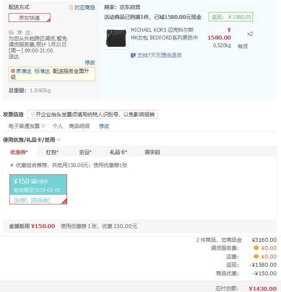Click the orange help icon for 运费
Viewport: 281px width, 292px height.
click(256, 256)
